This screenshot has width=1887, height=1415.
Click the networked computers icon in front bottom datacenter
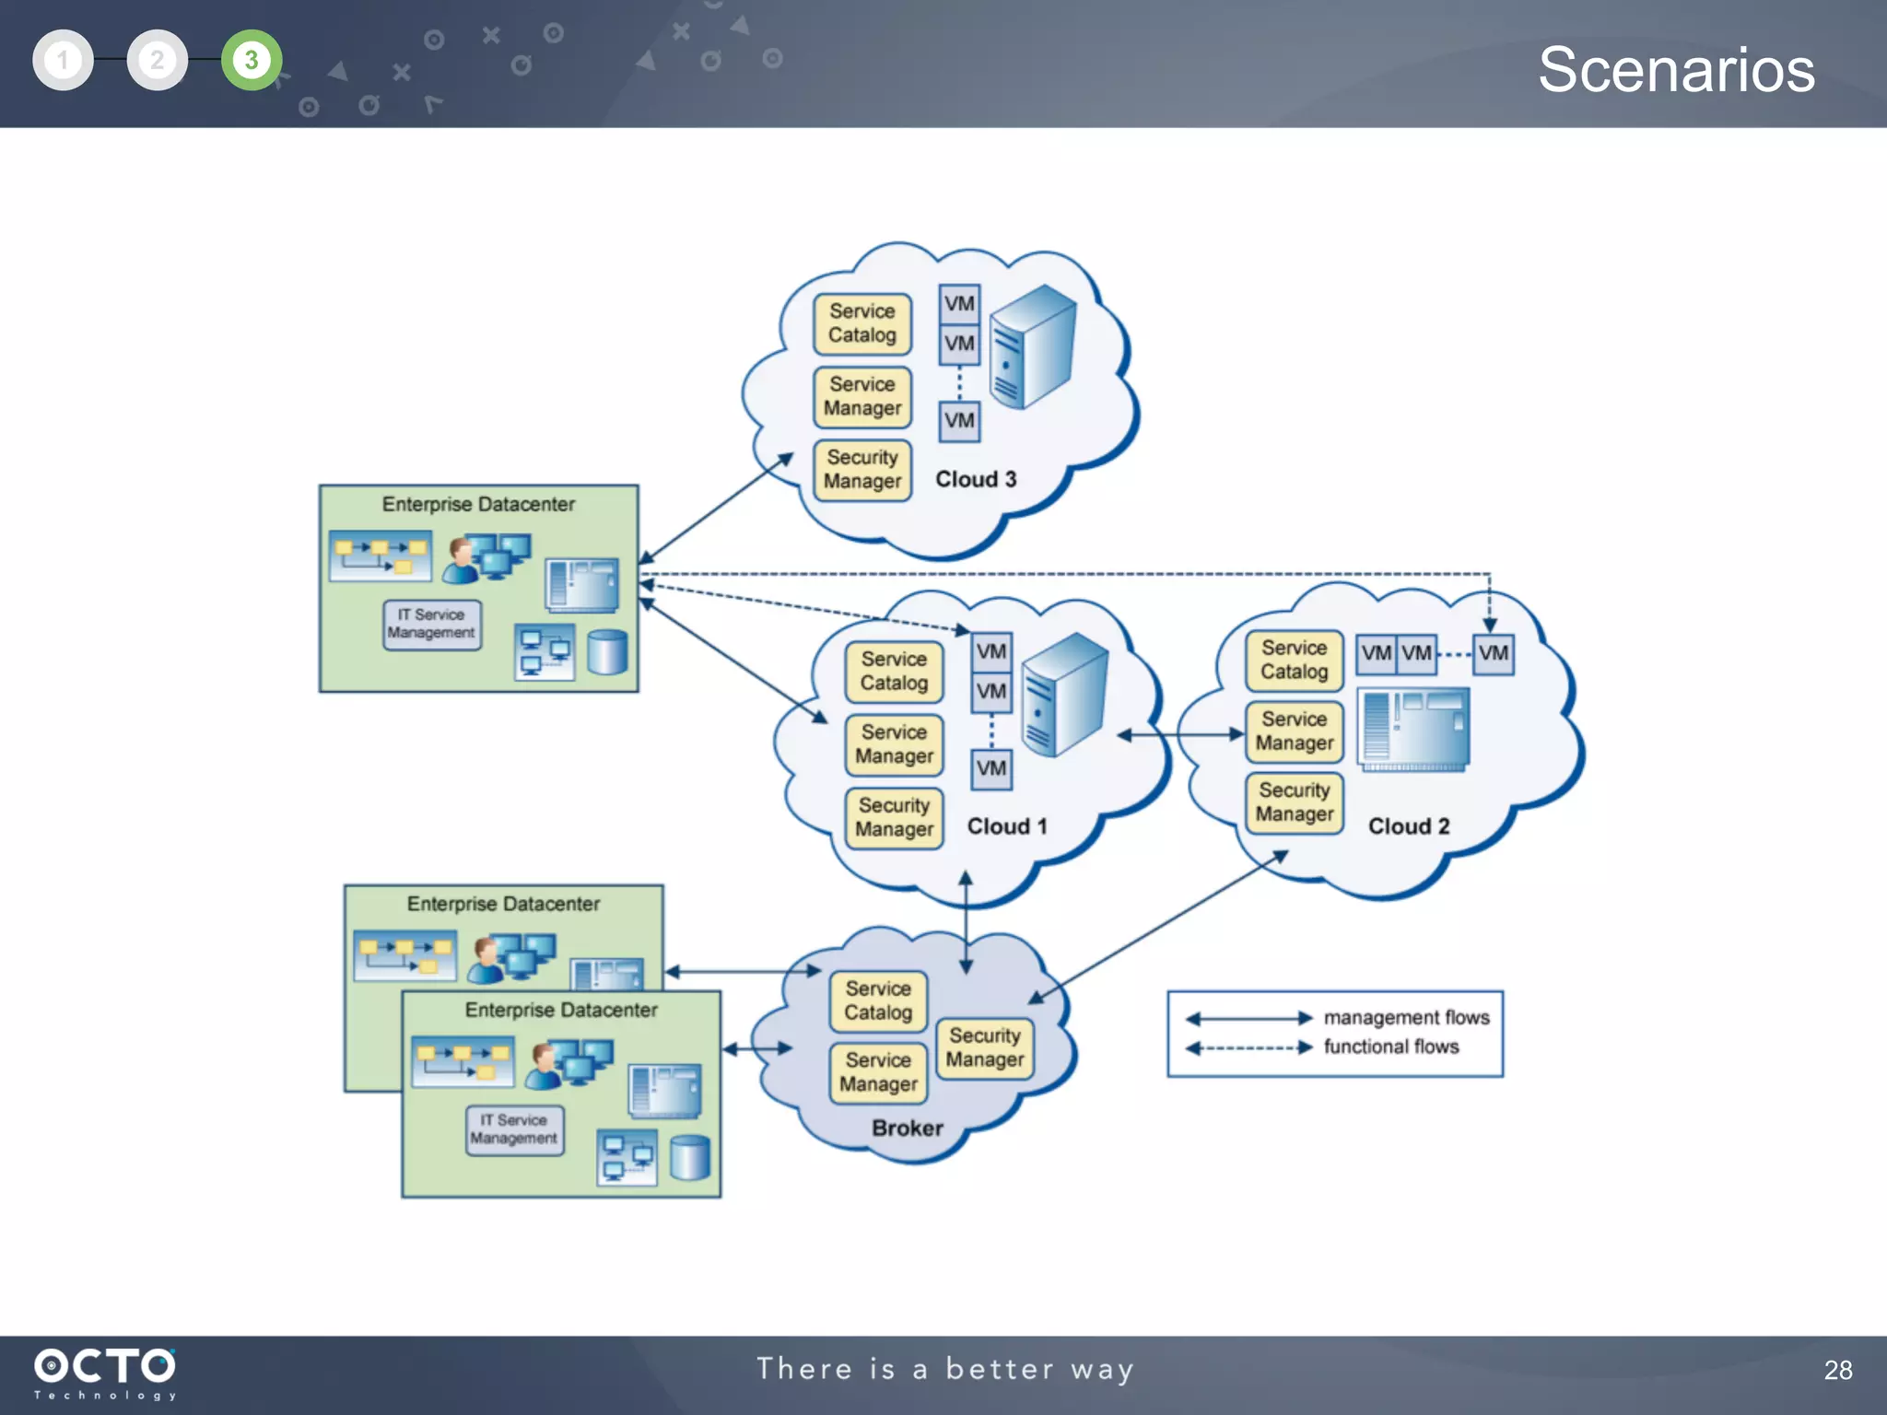[627, 1157]
